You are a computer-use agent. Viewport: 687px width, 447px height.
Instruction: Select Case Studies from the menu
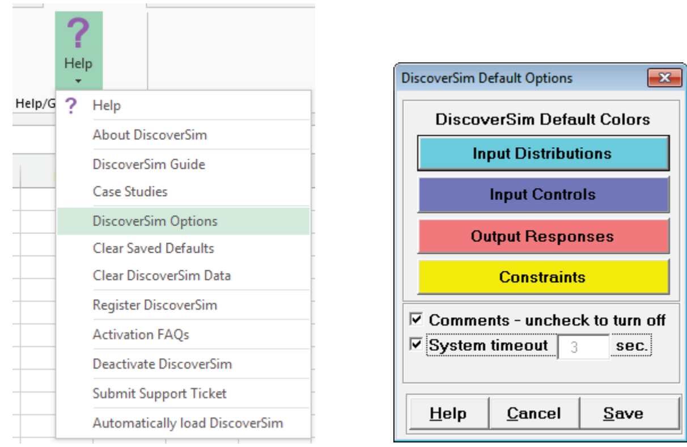pyautogui.click(x=130, y=191)
